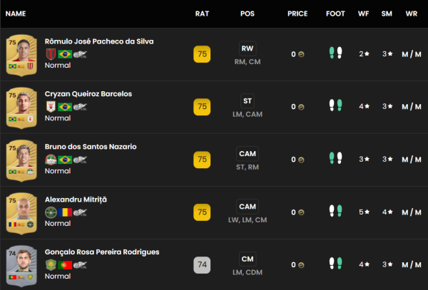The height and width of the screenshot is (290, 428).
Task: Click the Romania flag next to Alexandru Mitriță
Action: pyautogui.click(x=65, y=212)
